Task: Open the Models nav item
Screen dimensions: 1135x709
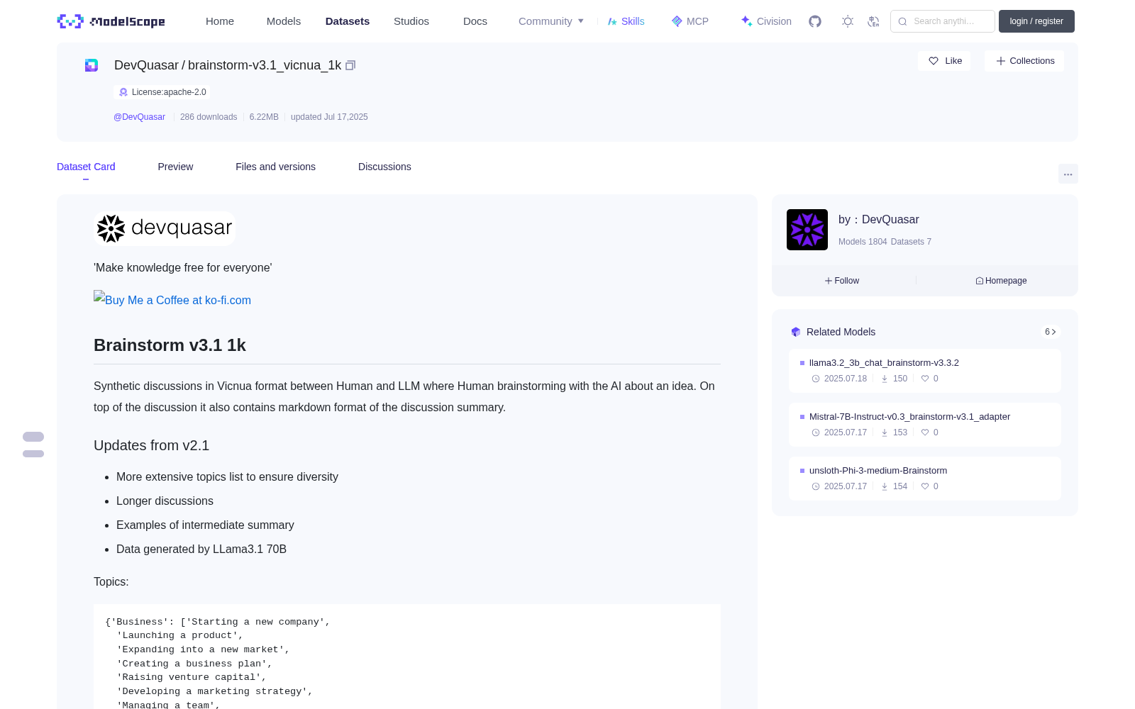Action: pos(284,21)
